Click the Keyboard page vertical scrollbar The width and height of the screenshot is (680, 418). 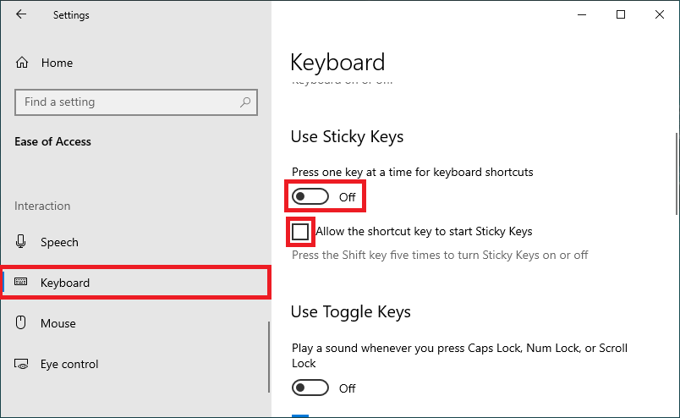point(676,173)
